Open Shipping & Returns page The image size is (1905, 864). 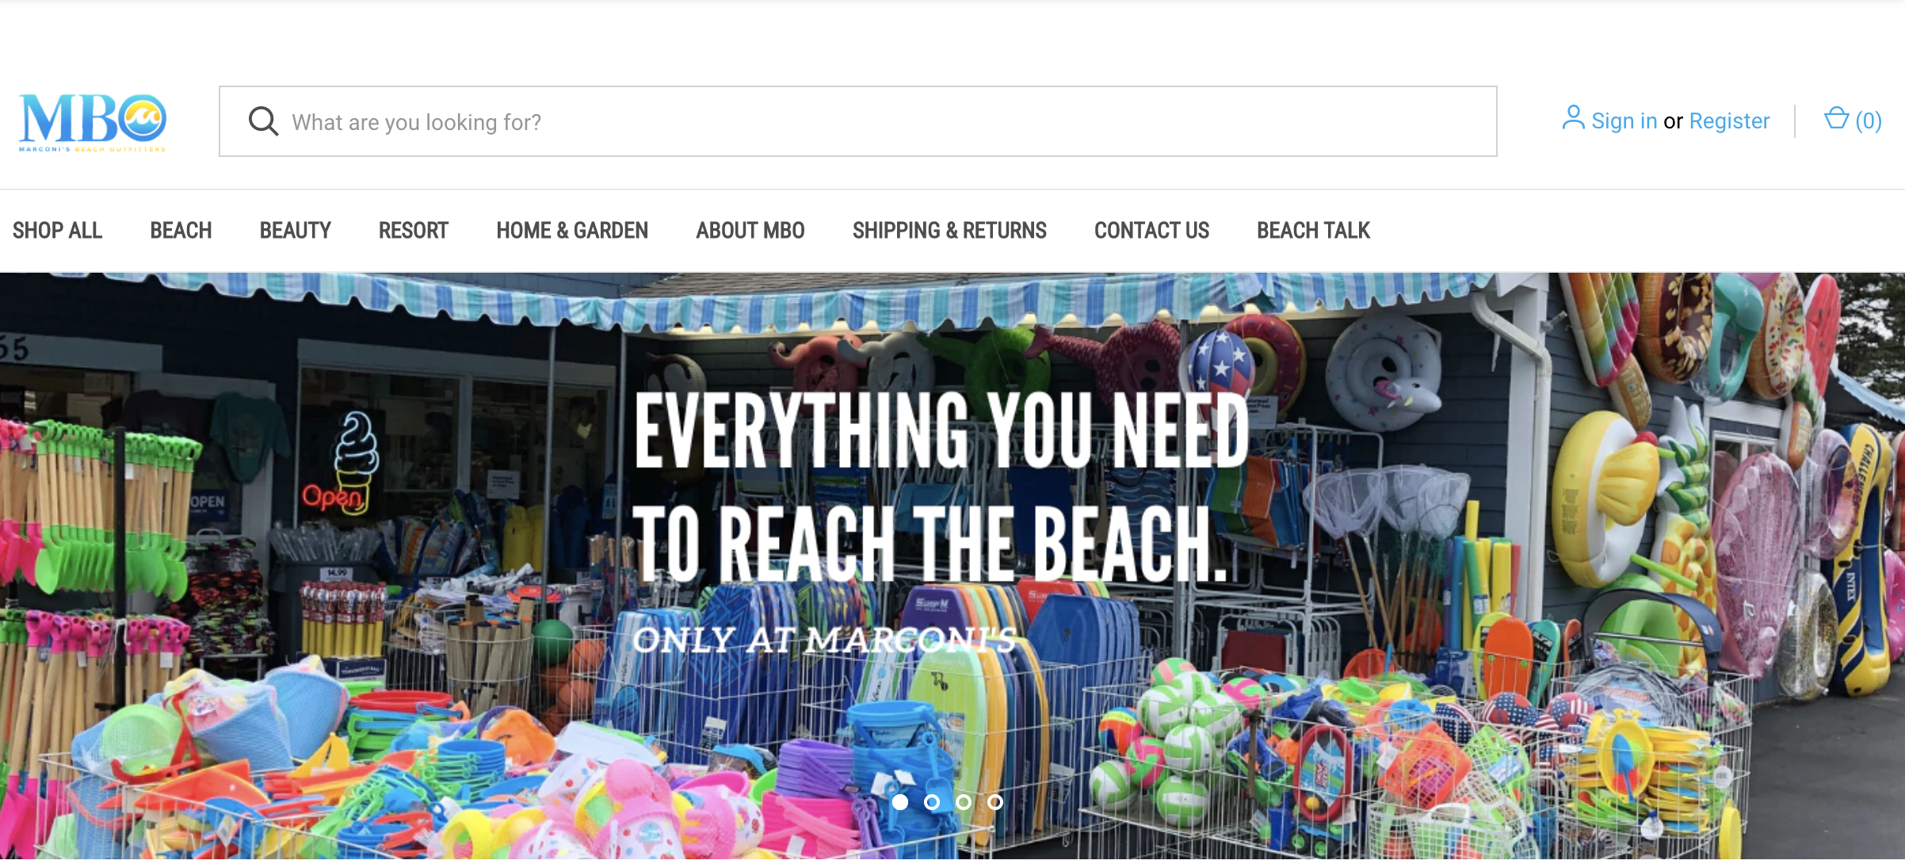pos(949,231)
